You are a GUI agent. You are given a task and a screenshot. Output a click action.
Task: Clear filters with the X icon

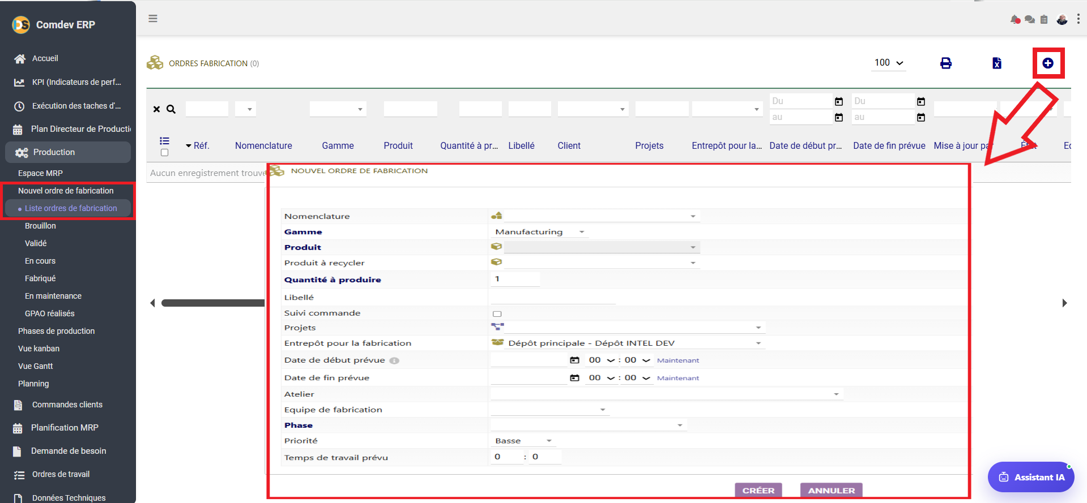pyautogui.click(x=157, y=109)
